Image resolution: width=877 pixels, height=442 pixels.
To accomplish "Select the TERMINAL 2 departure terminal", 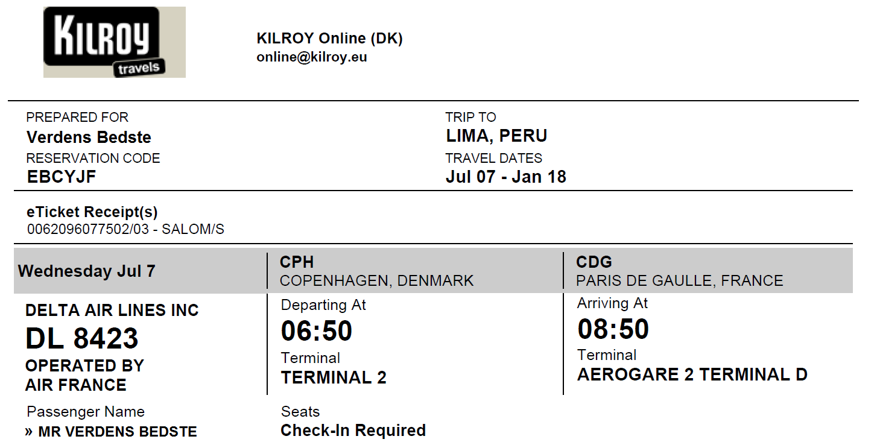I will tap(334, 378).
